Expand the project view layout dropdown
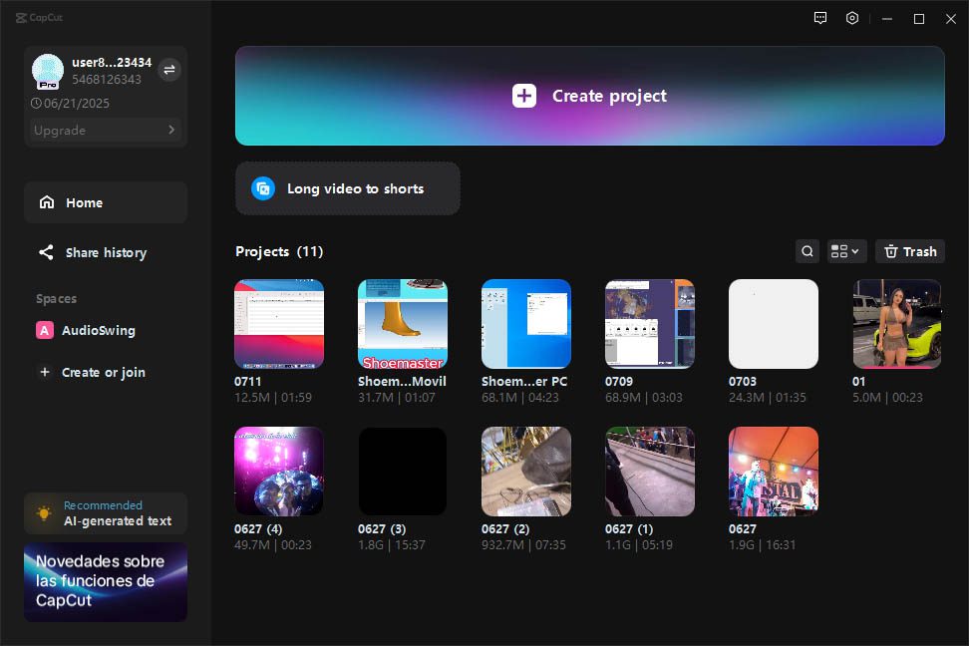The image size is (969, 646). (x=845, y=251)
